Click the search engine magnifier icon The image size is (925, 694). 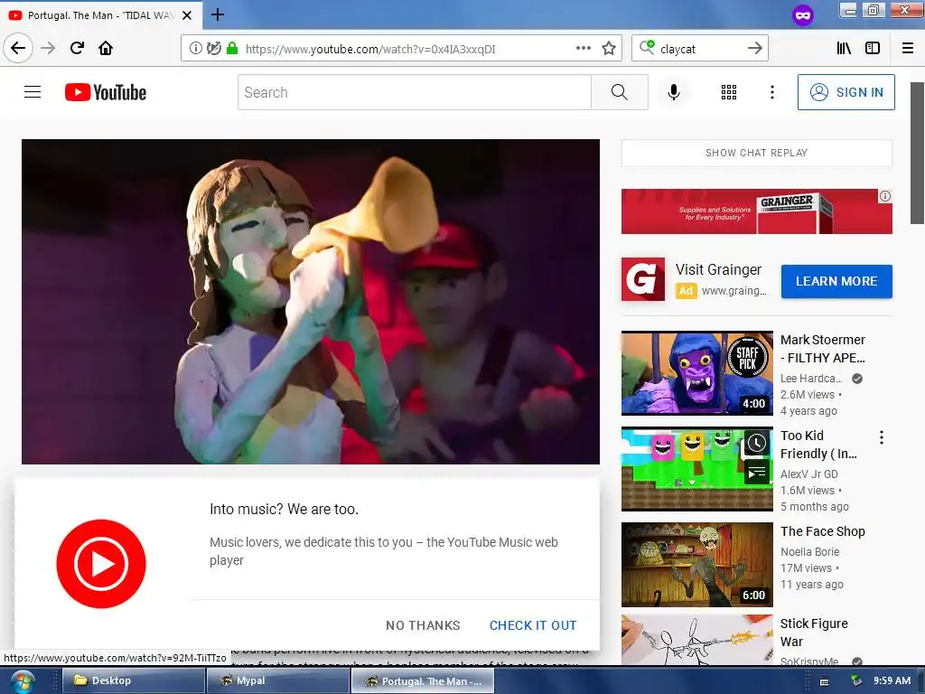[x=647, y=47]
